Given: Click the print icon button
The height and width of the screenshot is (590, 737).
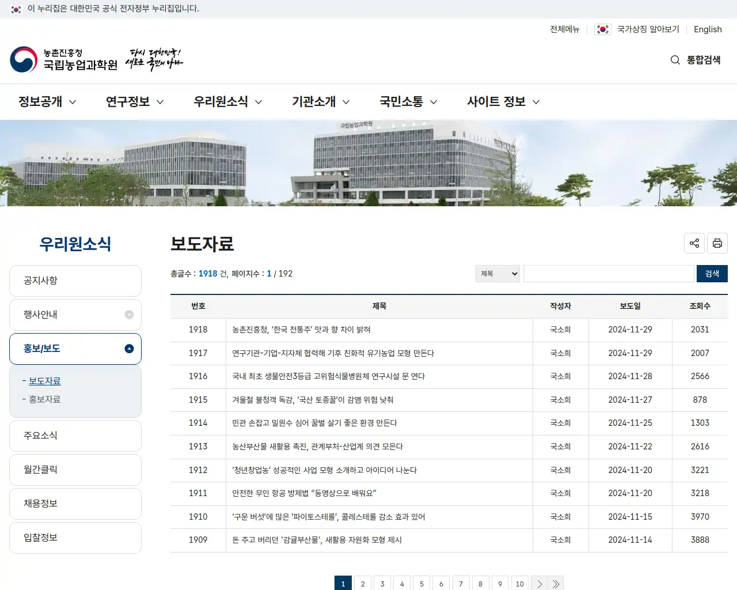Looking at the screenshot, I should coord(717,243).
